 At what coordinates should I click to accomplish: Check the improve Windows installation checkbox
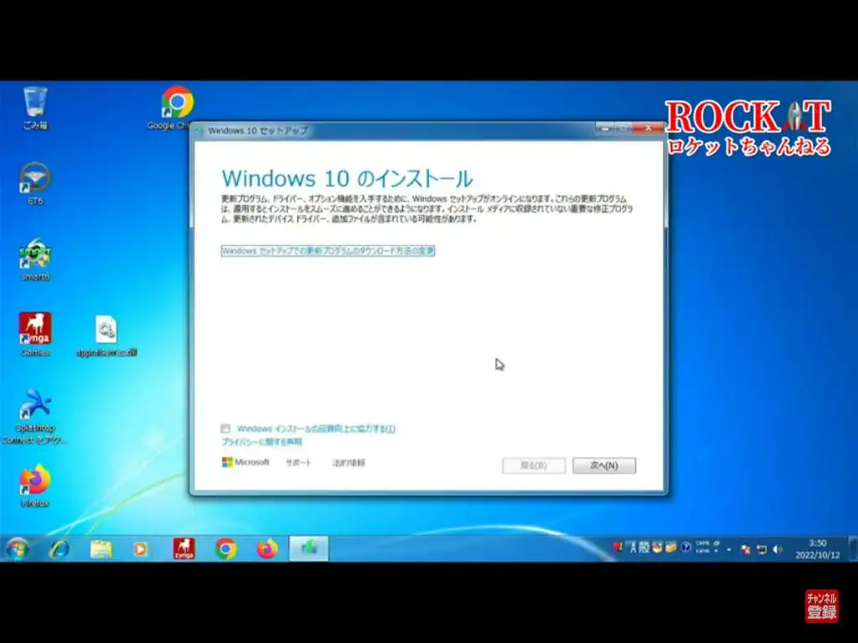tap(225, 428)
